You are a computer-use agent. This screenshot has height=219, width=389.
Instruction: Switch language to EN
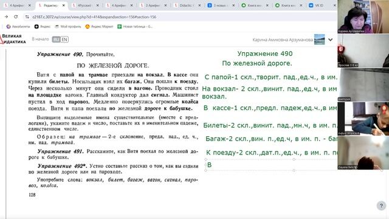click(x=64, y=39)
